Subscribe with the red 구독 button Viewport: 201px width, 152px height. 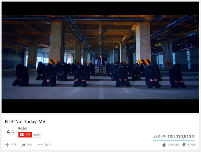pos(25,135)
